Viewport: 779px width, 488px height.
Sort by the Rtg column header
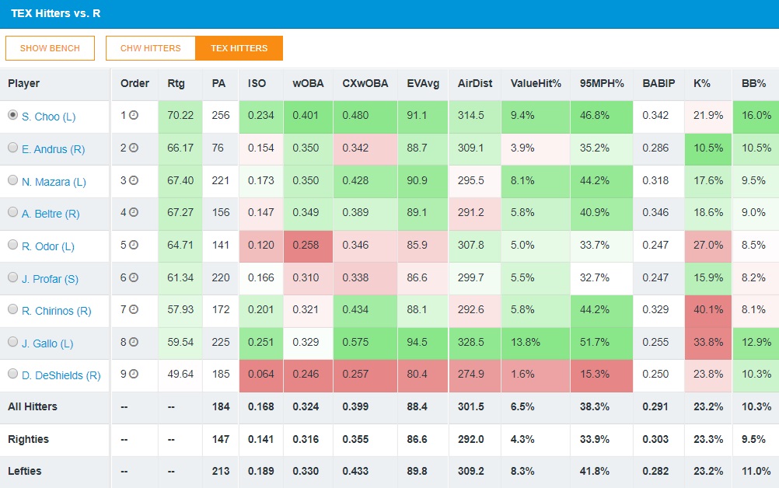(176, 83)
